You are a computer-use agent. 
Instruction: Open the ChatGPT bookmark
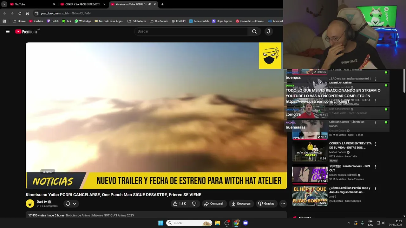click(x=179, y=21)
